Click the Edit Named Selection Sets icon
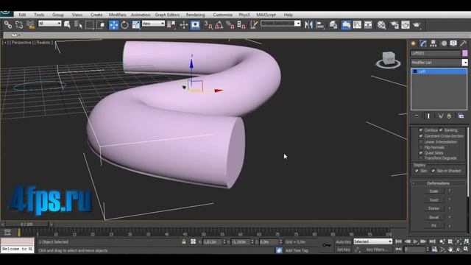Image resolution: width=471 pixels, height=265 pixels. [254, 25]
